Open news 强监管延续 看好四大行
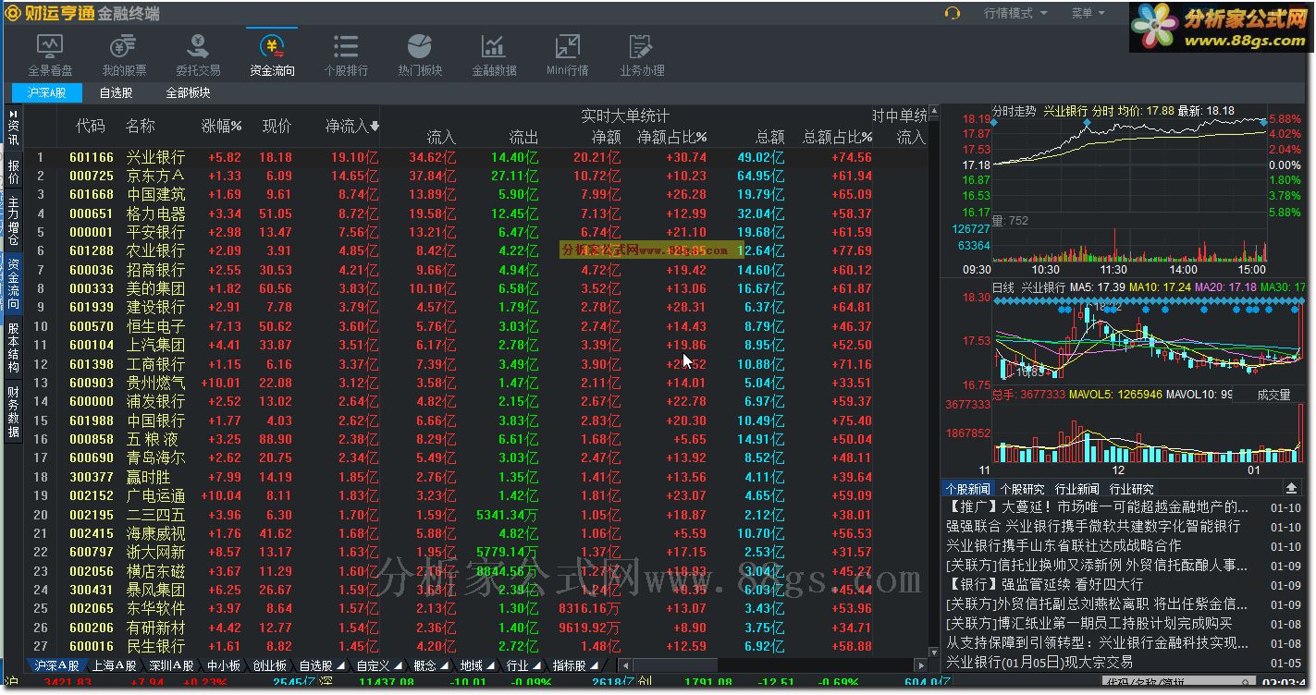1316x695 pixels. coord(1044,584)
